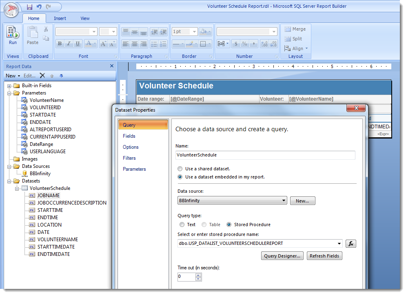Open the Query Designer
The height and width of the screenshot is (295, 406).
[x=282, y=256]
